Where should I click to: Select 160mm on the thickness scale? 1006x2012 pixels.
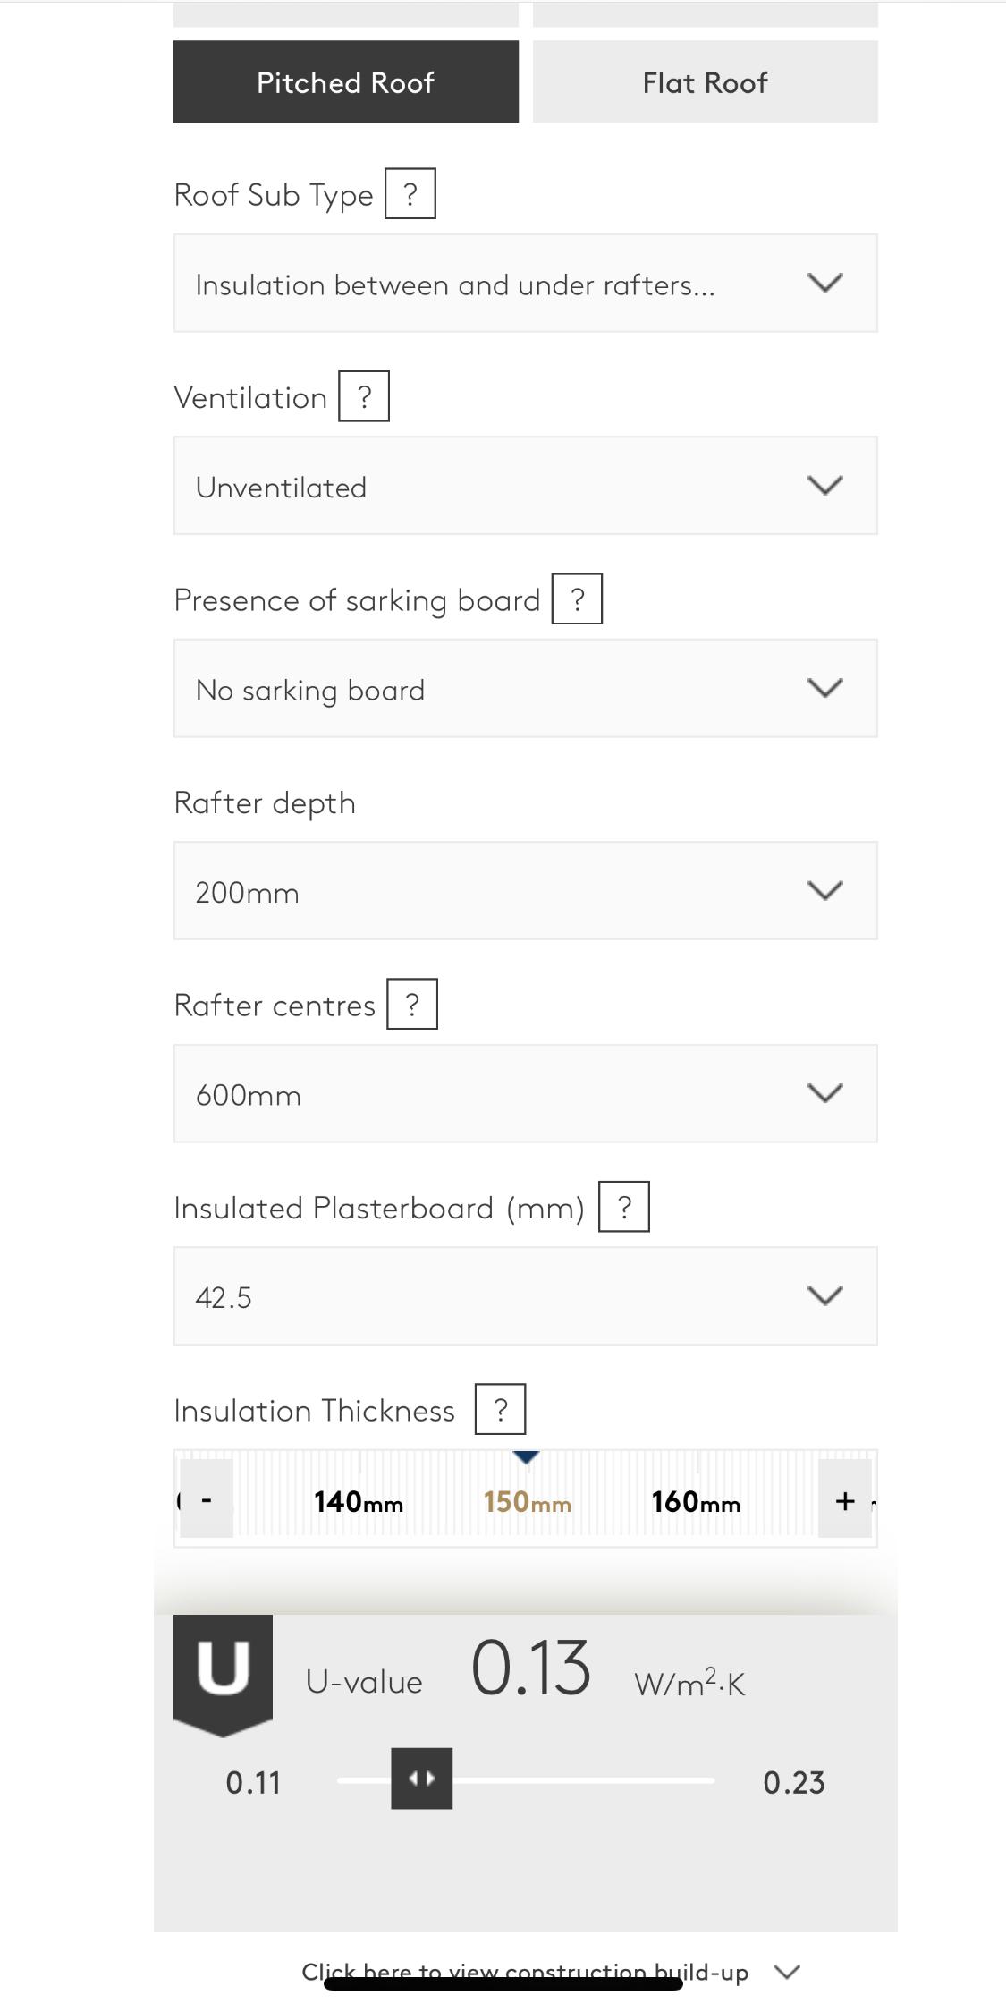pyautogui.click(x=696, y=1502)
